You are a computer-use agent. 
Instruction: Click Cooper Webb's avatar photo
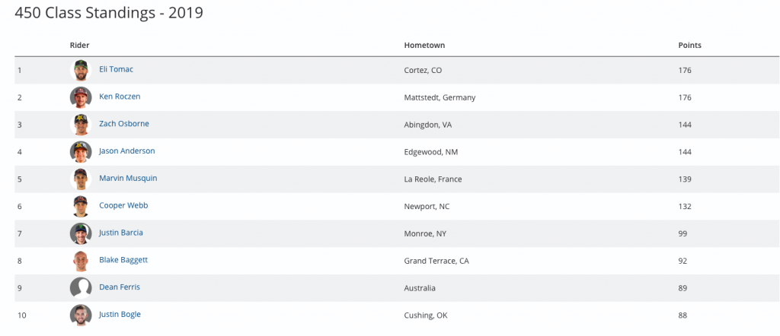81,207
